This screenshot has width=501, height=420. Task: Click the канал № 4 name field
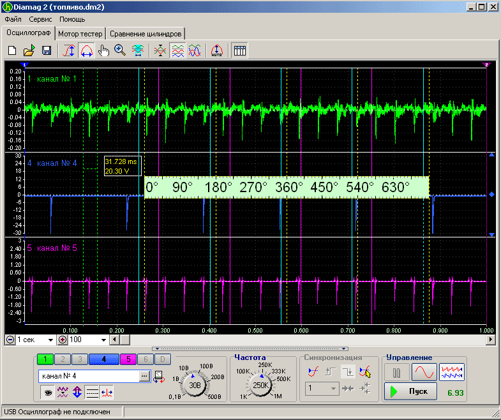coord(89,376)
